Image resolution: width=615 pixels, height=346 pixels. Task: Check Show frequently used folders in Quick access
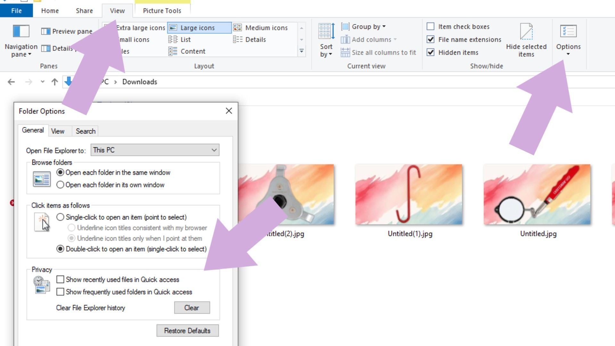[60, 292]
